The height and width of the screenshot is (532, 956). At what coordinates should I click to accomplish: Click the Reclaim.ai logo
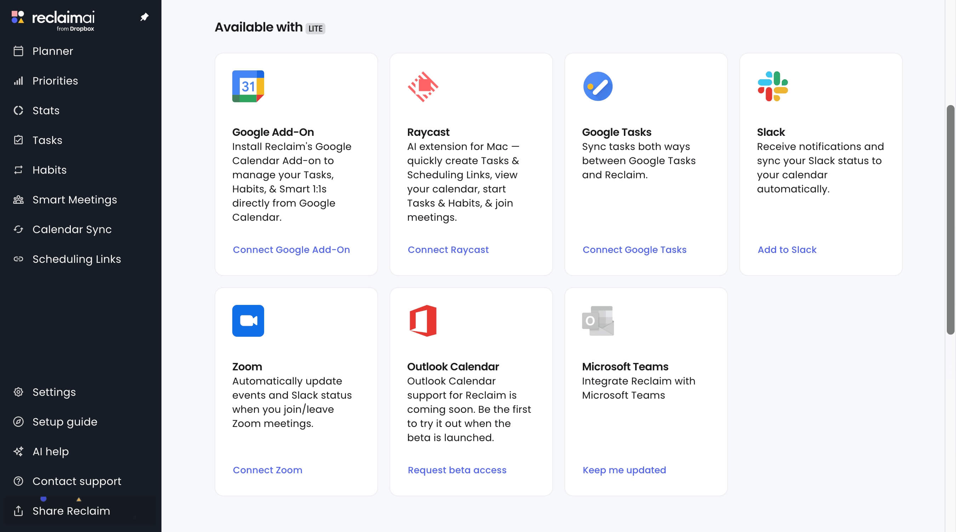coord(53,21)
